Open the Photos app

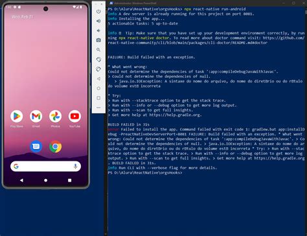point(55,116)
